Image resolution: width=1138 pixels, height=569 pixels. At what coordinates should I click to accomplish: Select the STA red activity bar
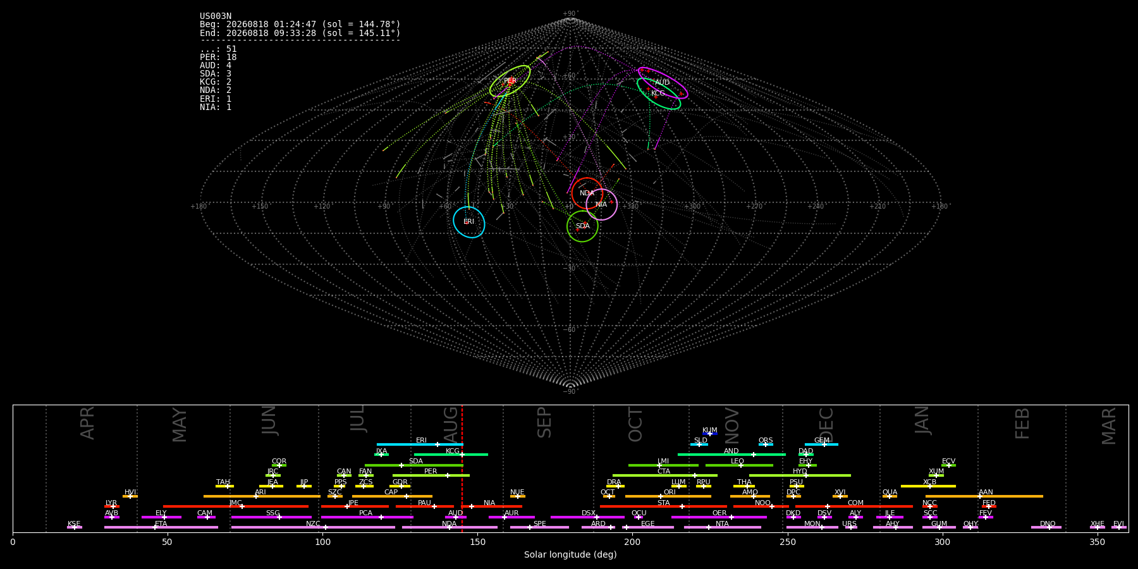click(x=663, y=506)
